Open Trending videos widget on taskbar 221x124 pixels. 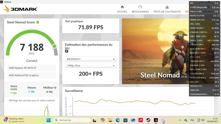tap(15, 120)
